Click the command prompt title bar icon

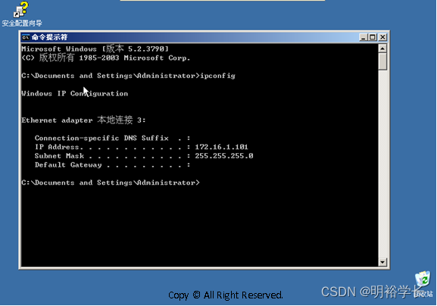click(26, 37)
